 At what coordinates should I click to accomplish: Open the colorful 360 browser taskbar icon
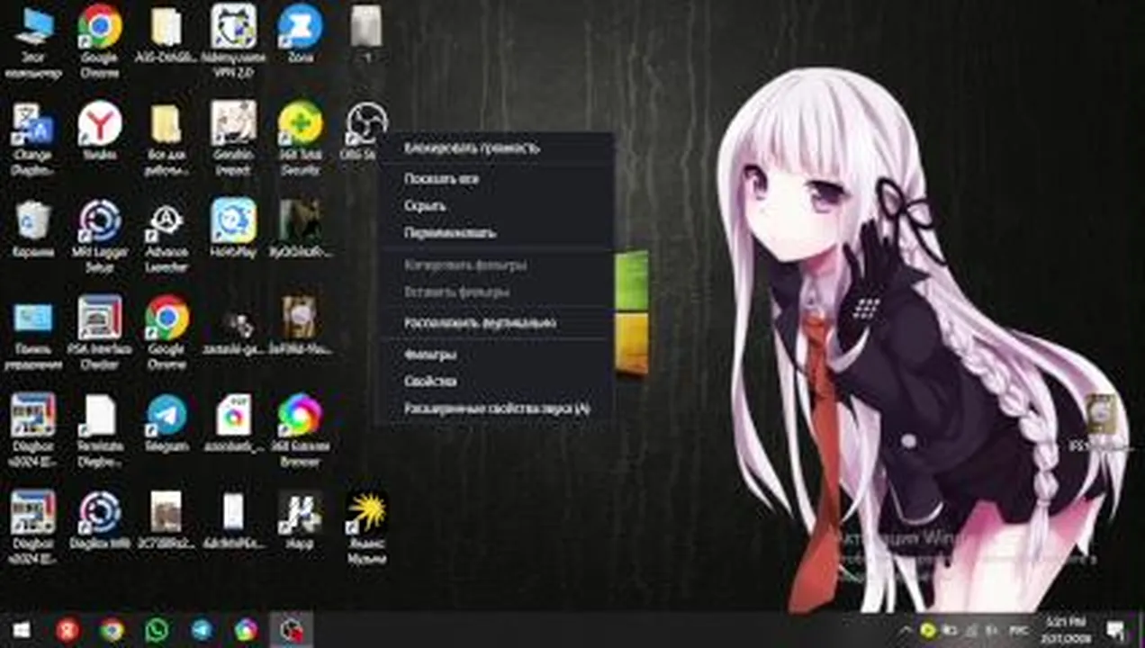point(247,629)
